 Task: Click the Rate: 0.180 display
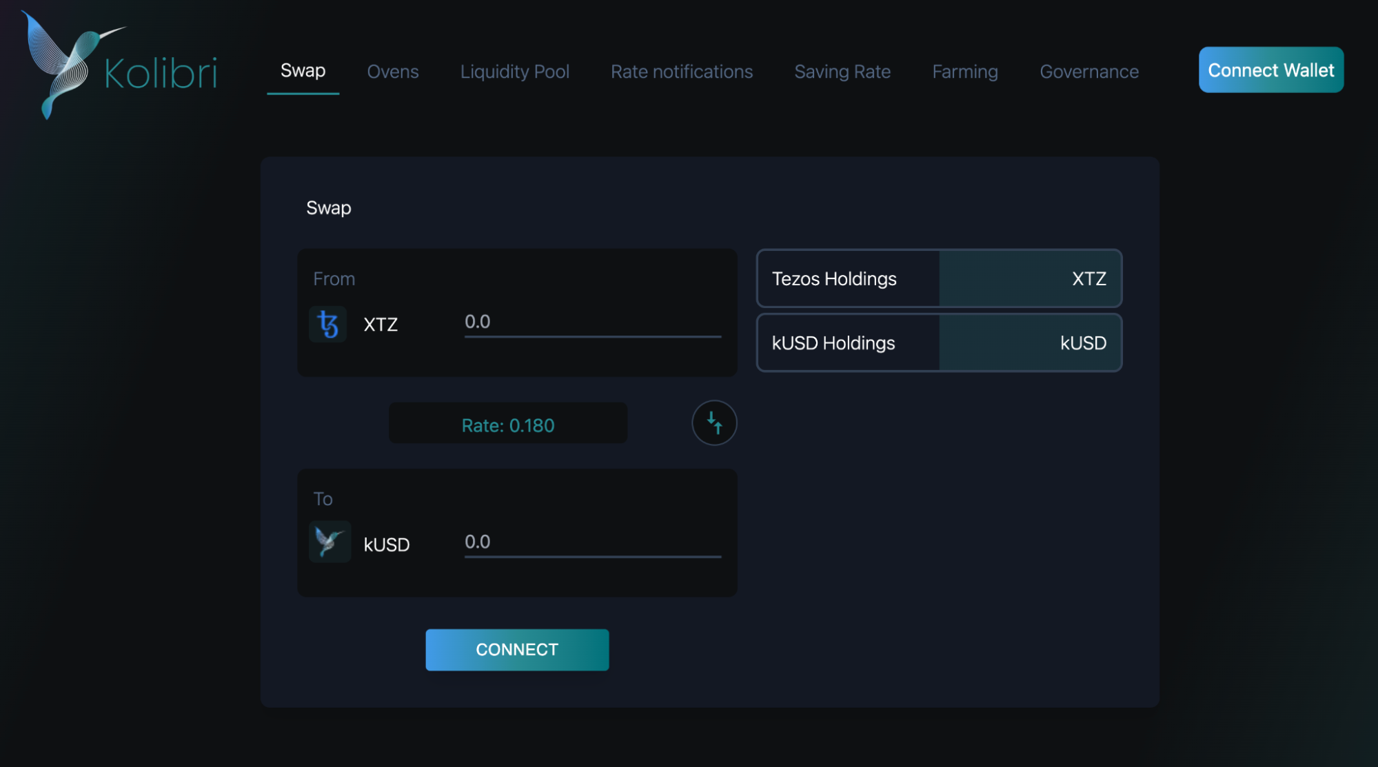tap(507, 425)
